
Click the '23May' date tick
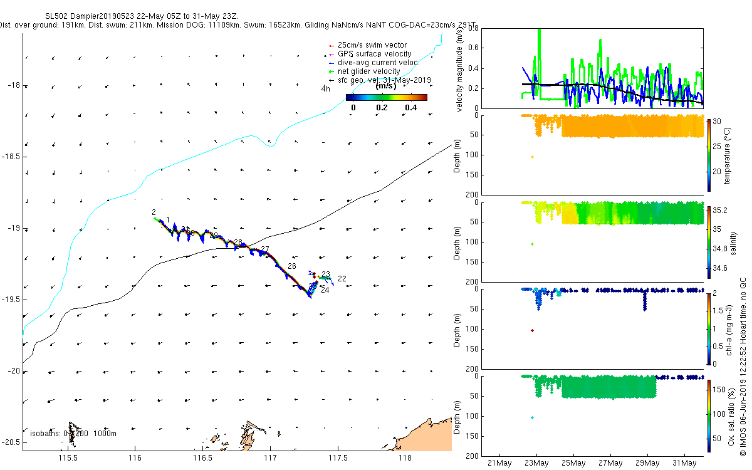[536, 464]
